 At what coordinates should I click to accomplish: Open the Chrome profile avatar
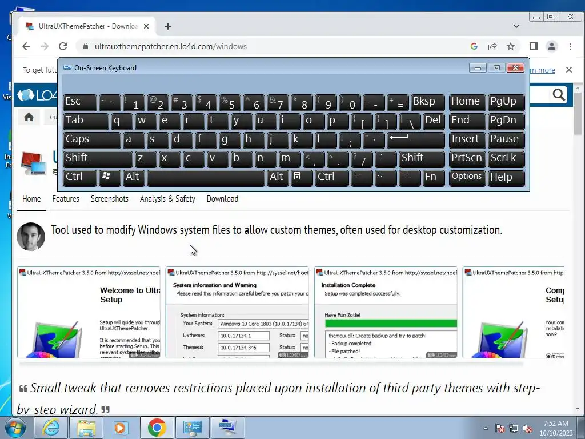552,46
